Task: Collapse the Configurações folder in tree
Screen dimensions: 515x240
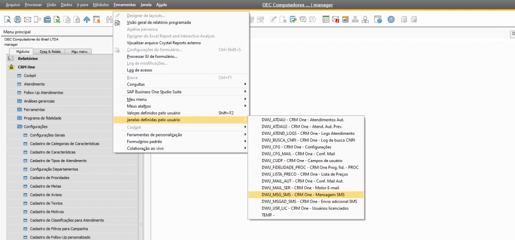Action: (20, 127)
